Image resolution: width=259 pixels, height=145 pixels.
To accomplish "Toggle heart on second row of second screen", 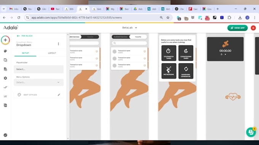I will coord(145,59).
